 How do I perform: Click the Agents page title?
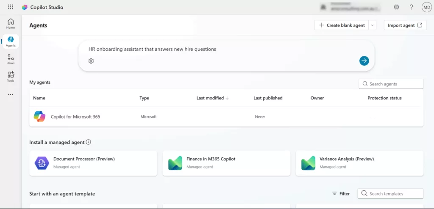(x=38, y=25)
